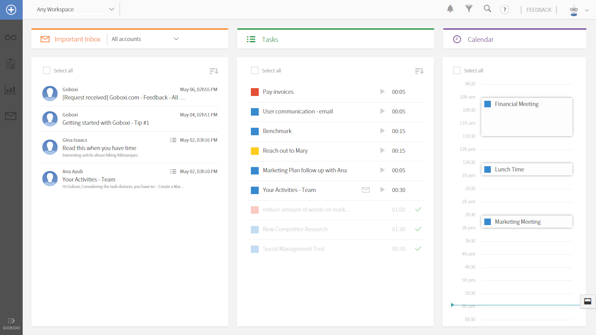Open the help question mark icon
Image resolution: width=596 pixels, height=335 pixels.
(x=504, y=10)
